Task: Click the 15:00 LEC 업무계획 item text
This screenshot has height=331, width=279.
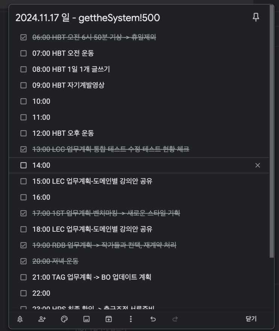Action: (x=92, y=181)
